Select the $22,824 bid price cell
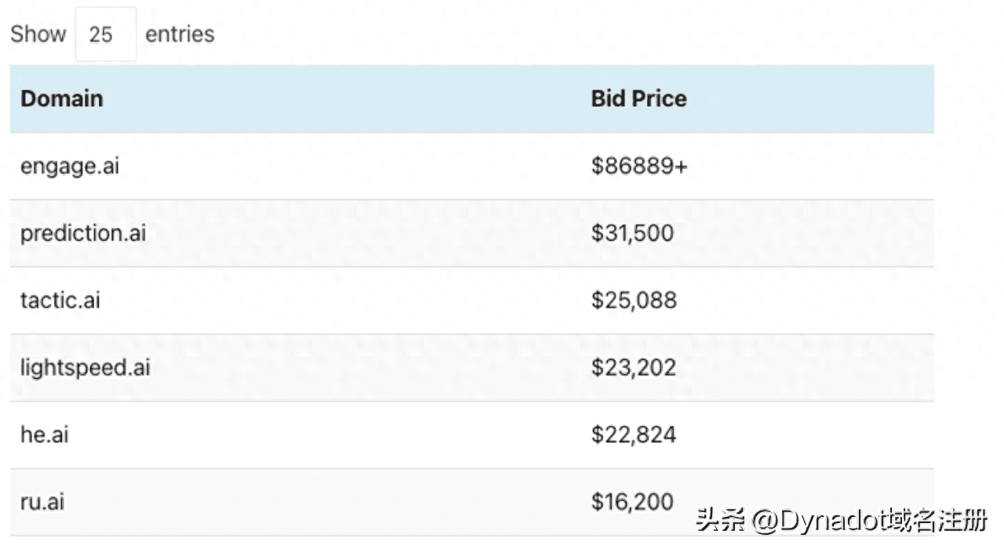The height and width of the screenshot is (549, 1004). [634, 434]
